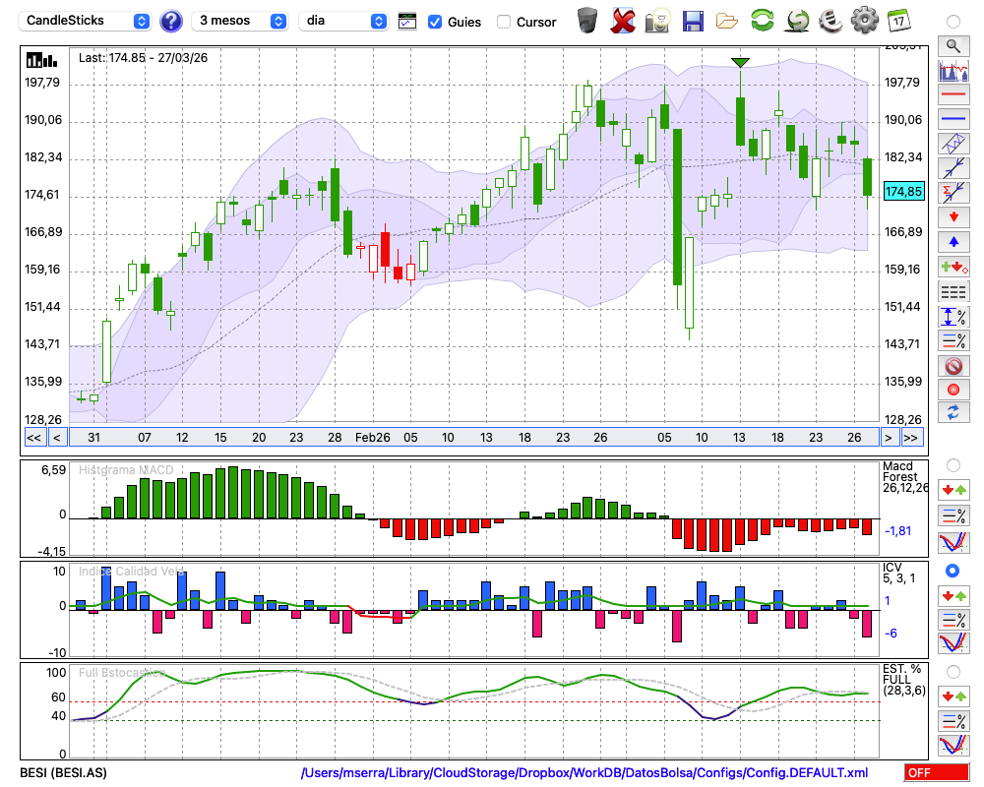The width and height of the screenshot is (984, 787).
Task: Step back with < button
Action: coord(57,438)
